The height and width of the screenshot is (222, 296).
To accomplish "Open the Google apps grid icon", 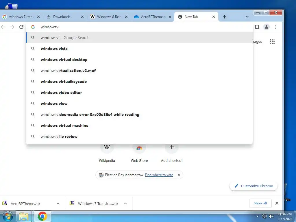I will pyautogui.click(x=272, y=42).
